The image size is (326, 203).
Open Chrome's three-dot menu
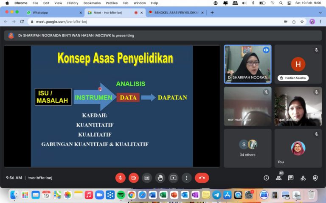pos(320,22)
